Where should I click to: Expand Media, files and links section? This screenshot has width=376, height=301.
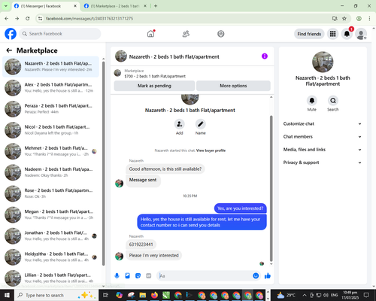tap(323, 150)
